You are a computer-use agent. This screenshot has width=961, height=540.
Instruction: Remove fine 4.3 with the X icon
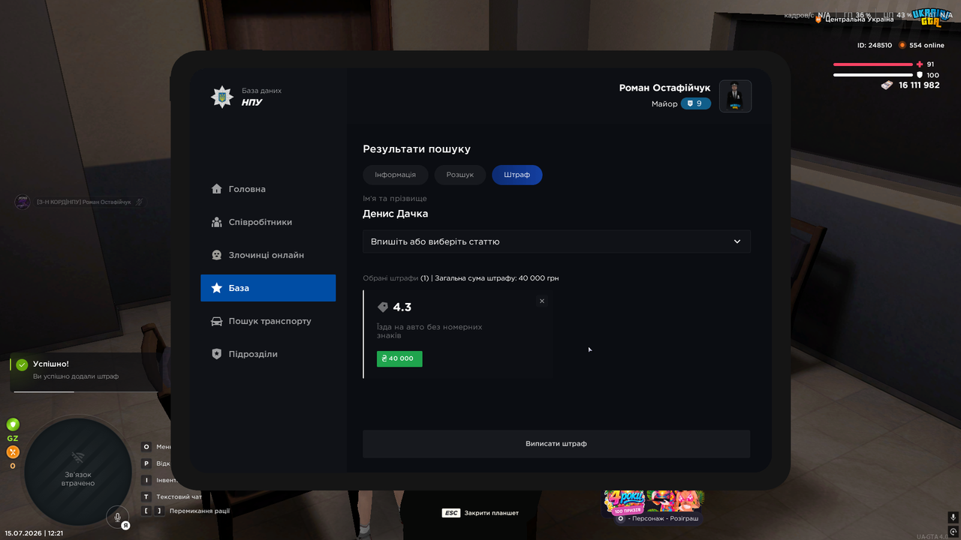542,301
